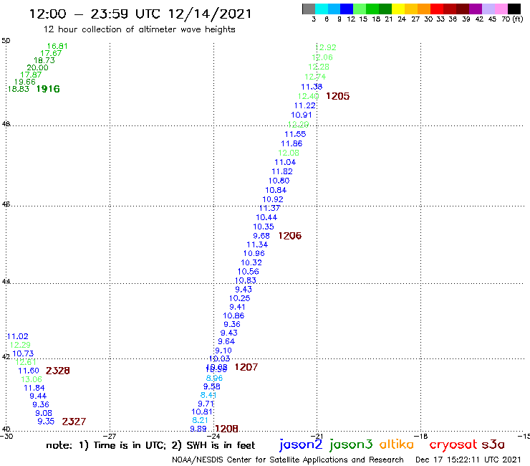The width and height of the screenshot is (530, 466).
Task: Pick the bright red legend swatch
Action: (436, 9)
